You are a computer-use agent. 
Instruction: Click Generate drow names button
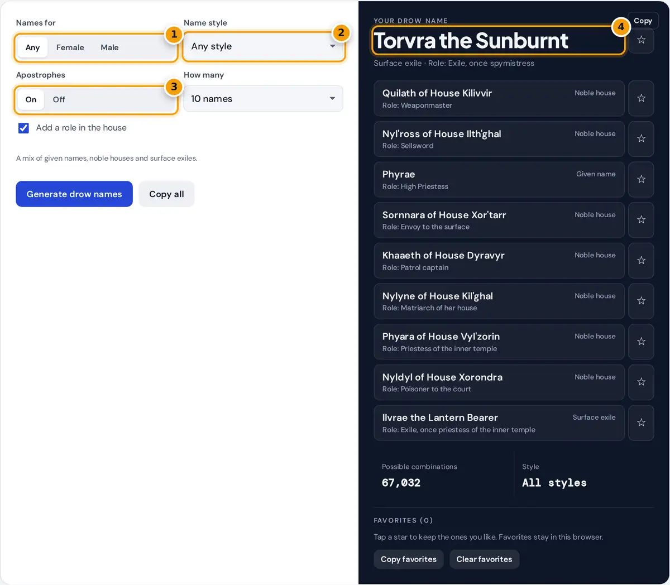pos(74,194)
